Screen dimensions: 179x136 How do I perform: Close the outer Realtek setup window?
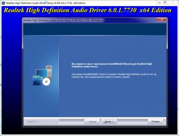pos(173,3)
